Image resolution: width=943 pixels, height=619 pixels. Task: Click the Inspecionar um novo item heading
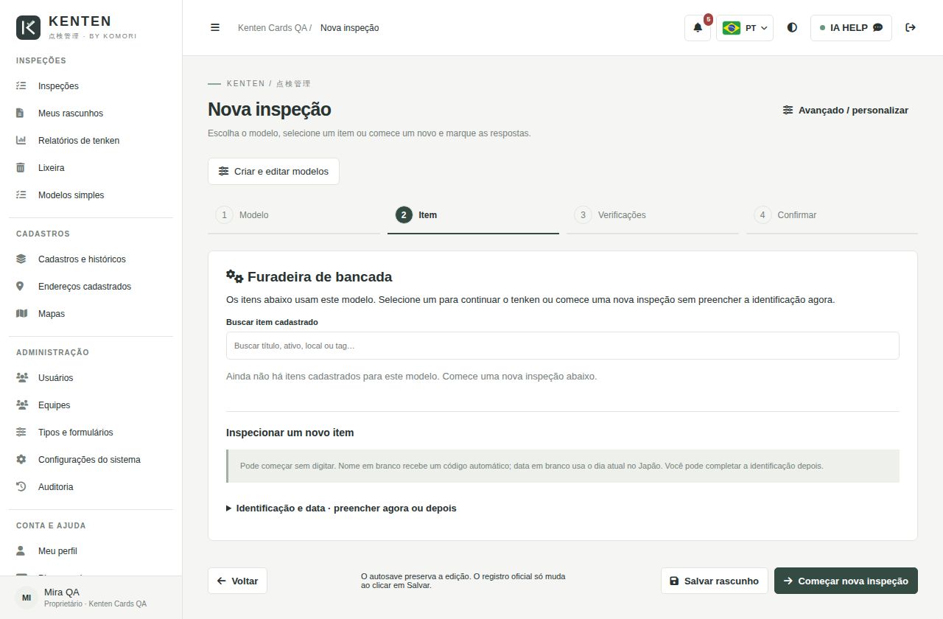click(x=290, y=433)
